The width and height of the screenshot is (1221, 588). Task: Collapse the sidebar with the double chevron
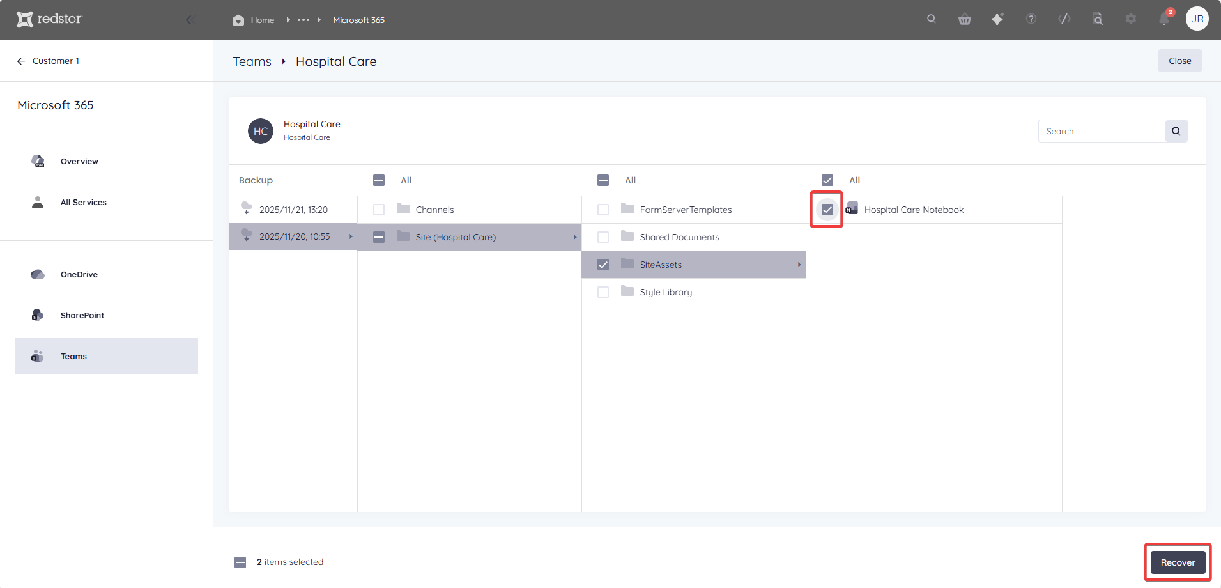pyautogui.click(x=190, y=20)
